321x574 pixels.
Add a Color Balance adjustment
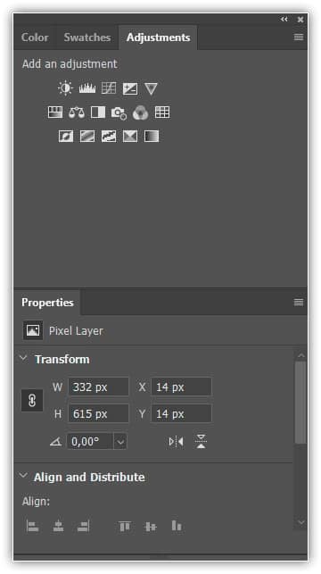pyautogui.click(x=77, y=112)
